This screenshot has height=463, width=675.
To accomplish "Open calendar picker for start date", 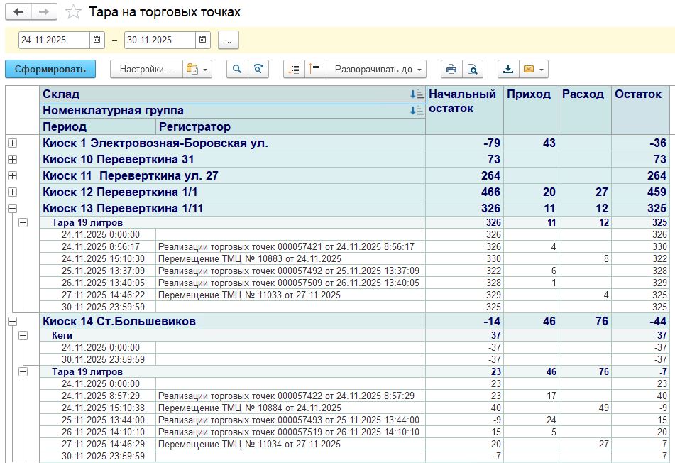I will [x=97, y=40].
